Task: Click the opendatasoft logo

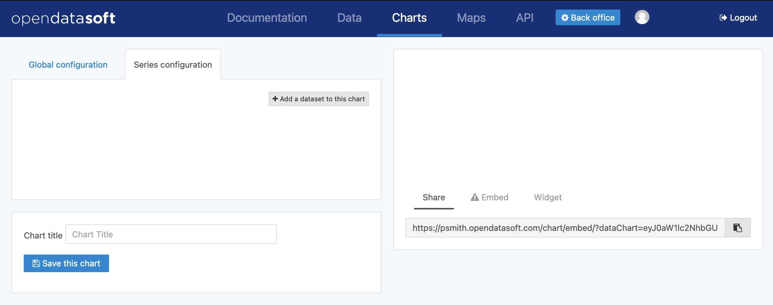Action: coord(64,18)
